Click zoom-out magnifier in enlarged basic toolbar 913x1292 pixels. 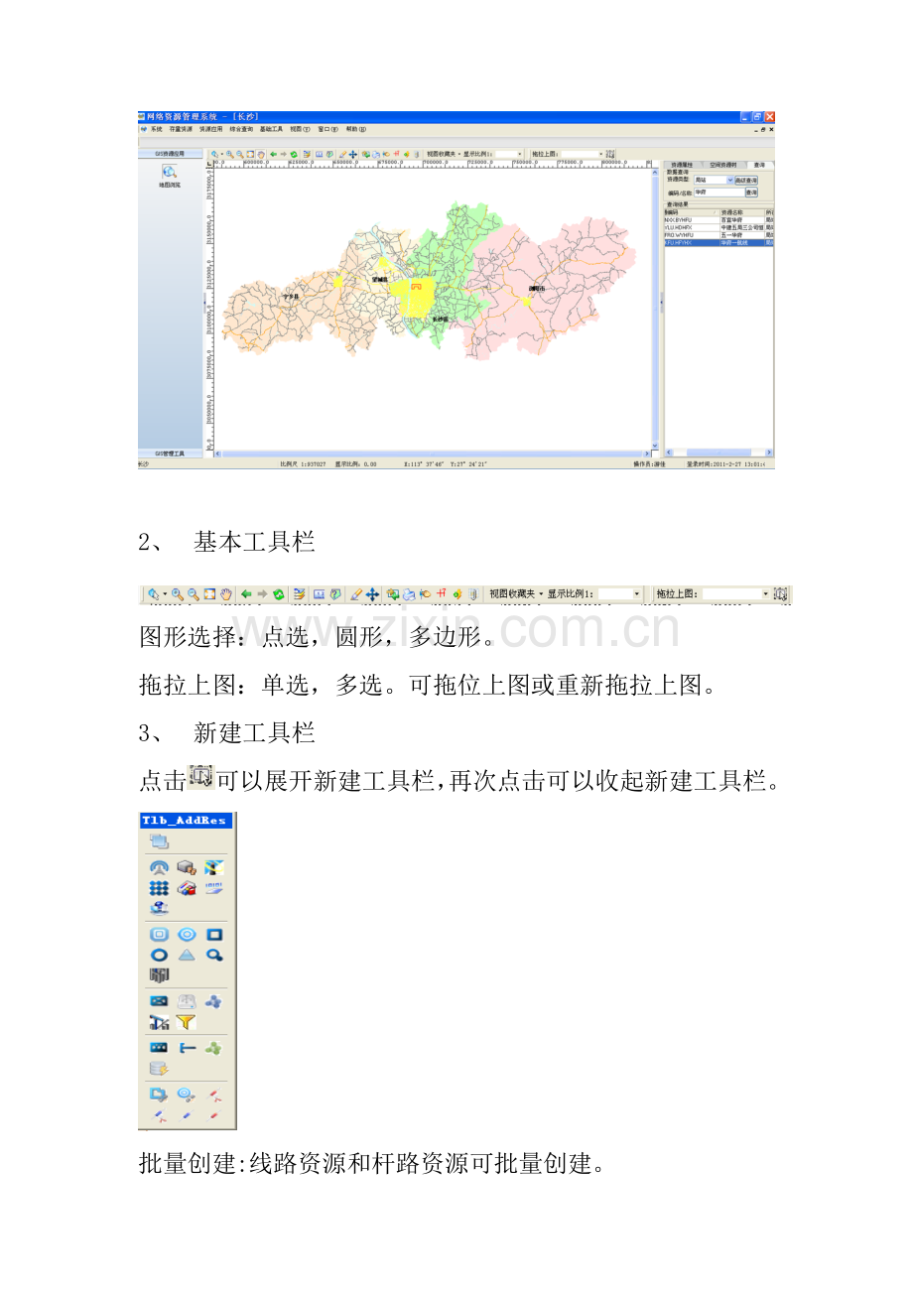[194, 594]
